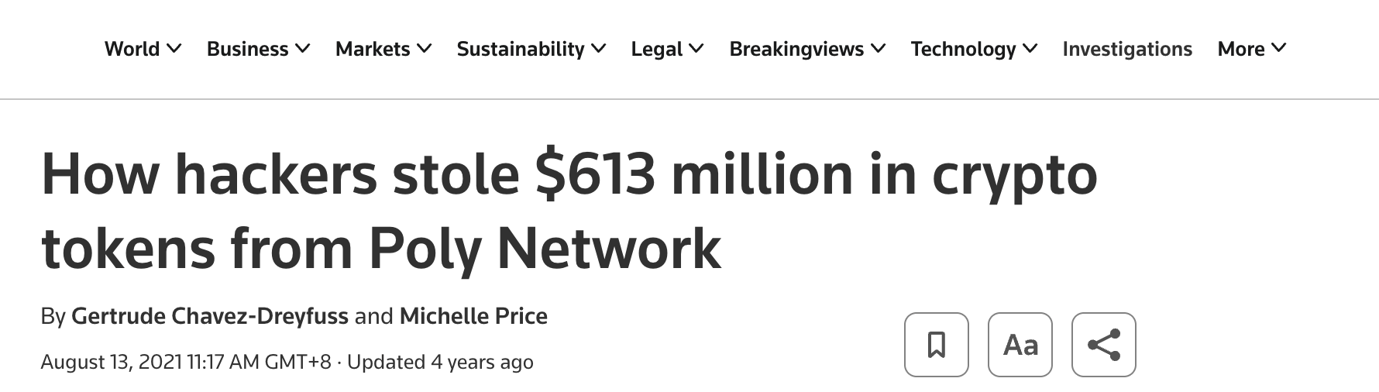Select the World text label in navigation
The image size is (1379, 392).
[132, 49]
